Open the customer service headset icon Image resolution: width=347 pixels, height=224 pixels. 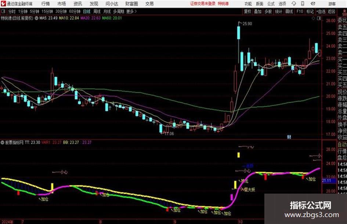click(x=294, y=4)
